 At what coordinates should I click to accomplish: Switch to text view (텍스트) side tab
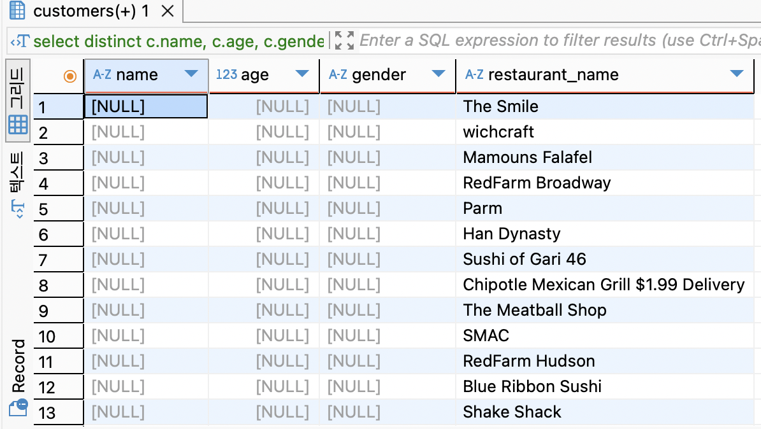click(x=18, y=185)
